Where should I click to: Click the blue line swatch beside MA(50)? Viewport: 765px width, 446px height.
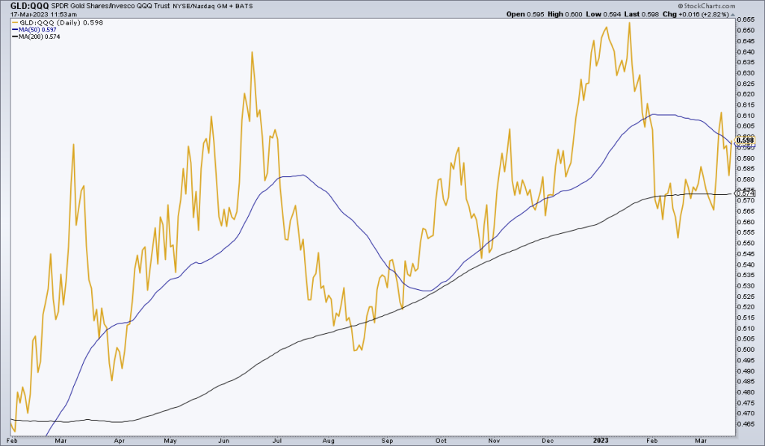[x=14, y=30]
